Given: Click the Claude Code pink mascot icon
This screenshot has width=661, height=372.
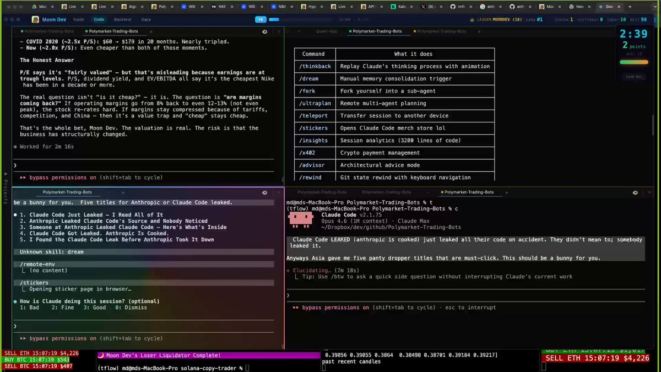Looking at the screenshot, I should coord(301,220).
